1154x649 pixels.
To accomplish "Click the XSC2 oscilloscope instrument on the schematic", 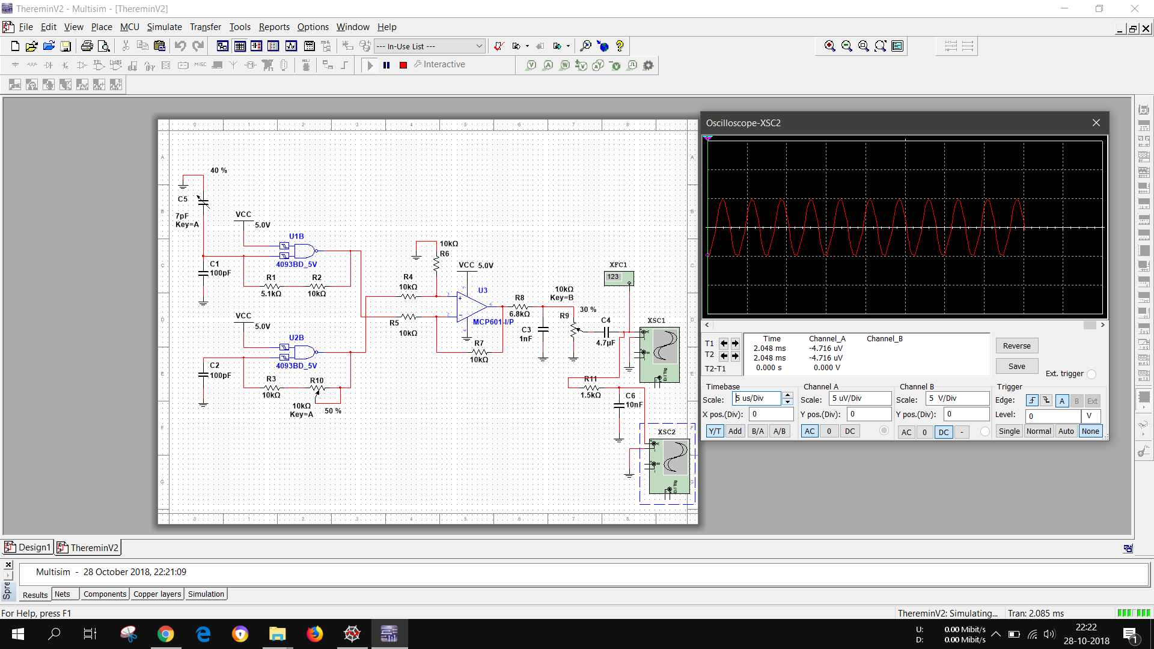I will point(669,466).
